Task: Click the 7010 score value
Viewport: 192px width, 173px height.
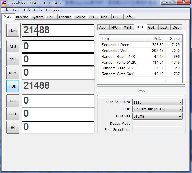Action: [176, 51]
